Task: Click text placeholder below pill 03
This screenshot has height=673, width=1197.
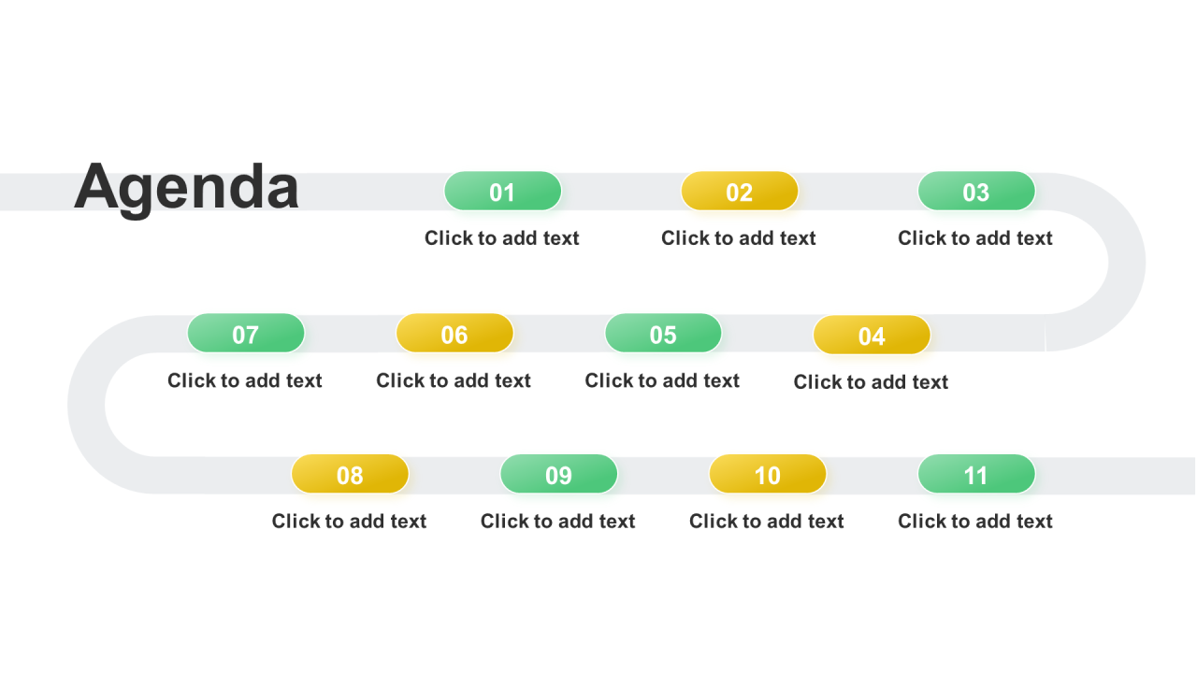Action: coord(975,238)
